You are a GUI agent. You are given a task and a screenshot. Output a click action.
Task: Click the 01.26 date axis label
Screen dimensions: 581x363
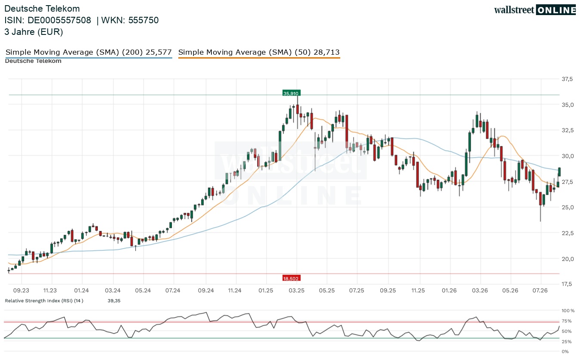(x=449, y=291)
